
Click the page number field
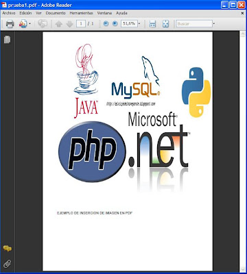pyautogui.click(x=81, y=23)
